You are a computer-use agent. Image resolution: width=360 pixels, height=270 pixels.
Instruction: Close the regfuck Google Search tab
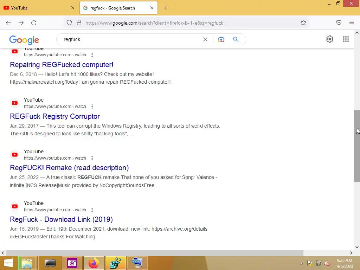[152, 8]
